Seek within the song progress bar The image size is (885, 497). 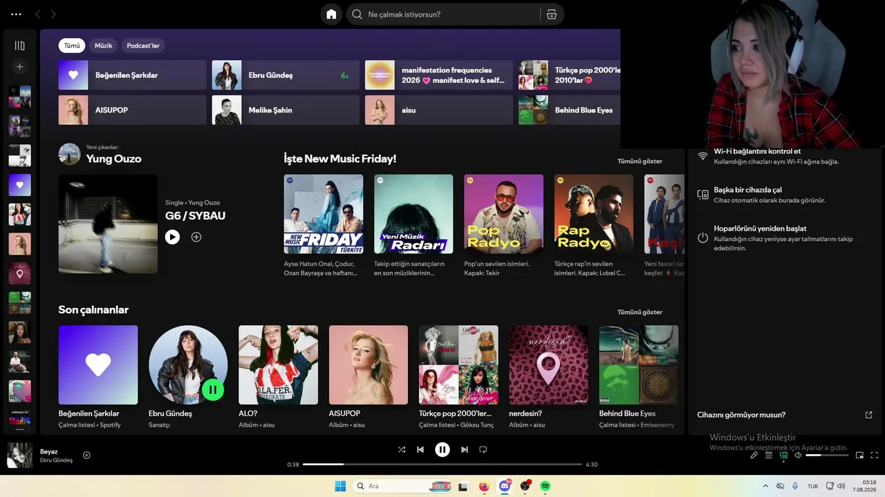(442, 465)
